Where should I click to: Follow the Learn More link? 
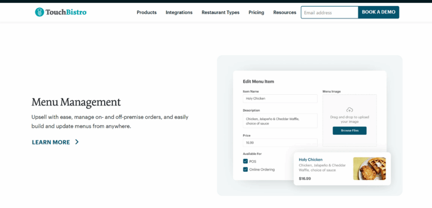pos(51,142)
